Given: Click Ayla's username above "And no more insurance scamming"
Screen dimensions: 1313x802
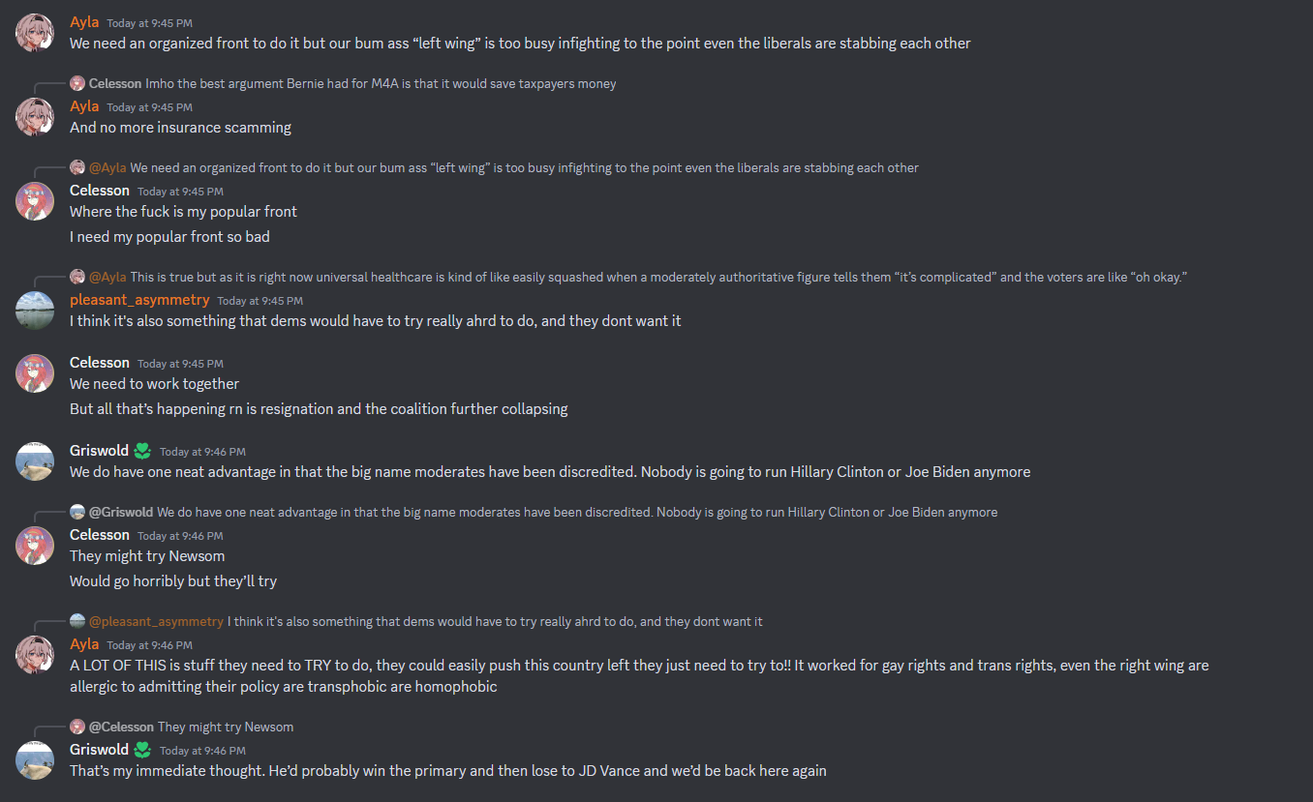Looking at the screenshot, I should click(84, 105).
